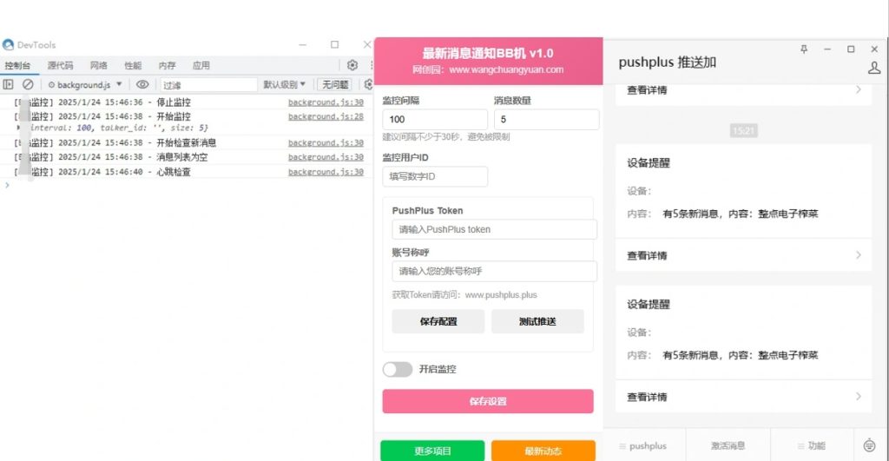Open console settings gear beside 无问题
Screen dimensions: 889x461
pos(368,84)
